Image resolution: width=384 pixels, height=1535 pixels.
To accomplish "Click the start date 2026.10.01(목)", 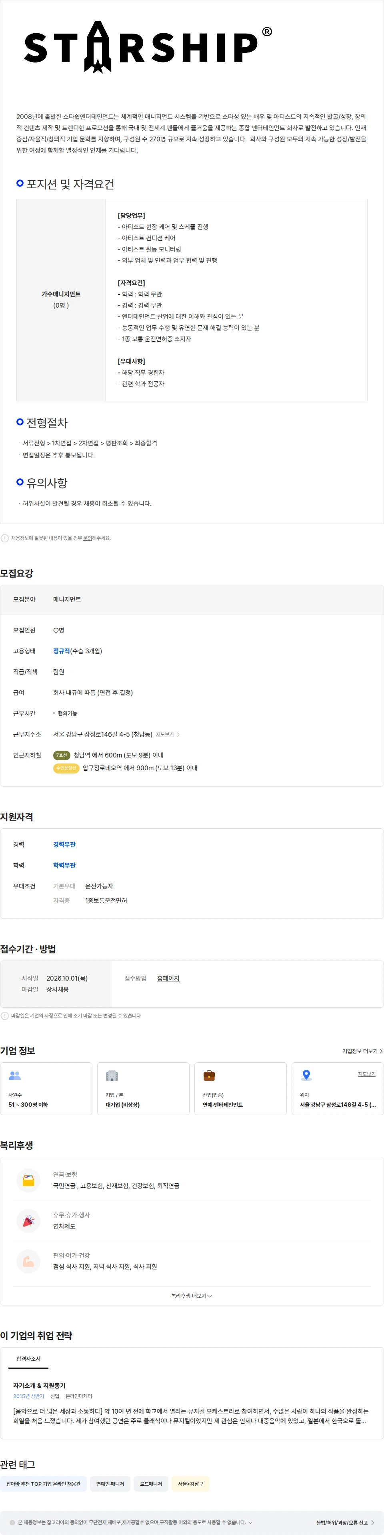I will (x=67, y=978).
